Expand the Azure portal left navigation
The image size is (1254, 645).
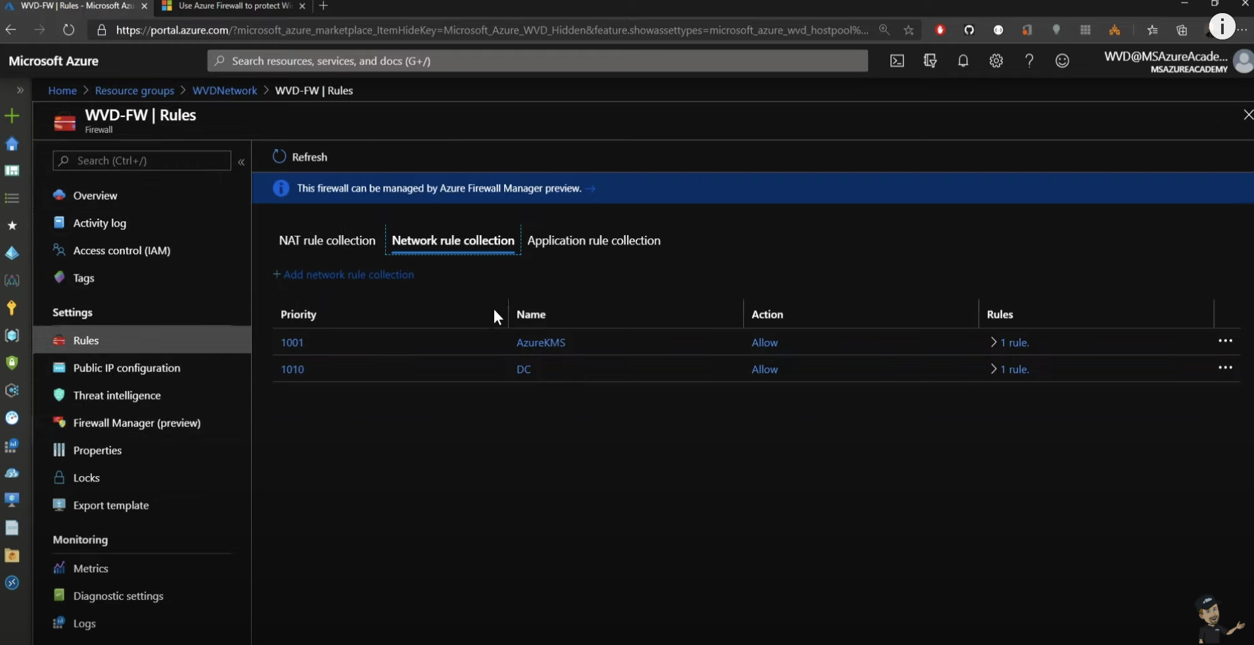click(x=20, y=91)
